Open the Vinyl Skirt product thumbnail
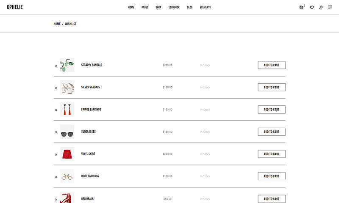The height and width of the screenshot is (203, 339). [67, 154]
